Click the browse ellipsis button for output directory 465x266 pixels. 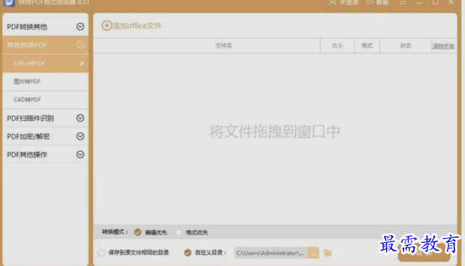pos(314,253)
